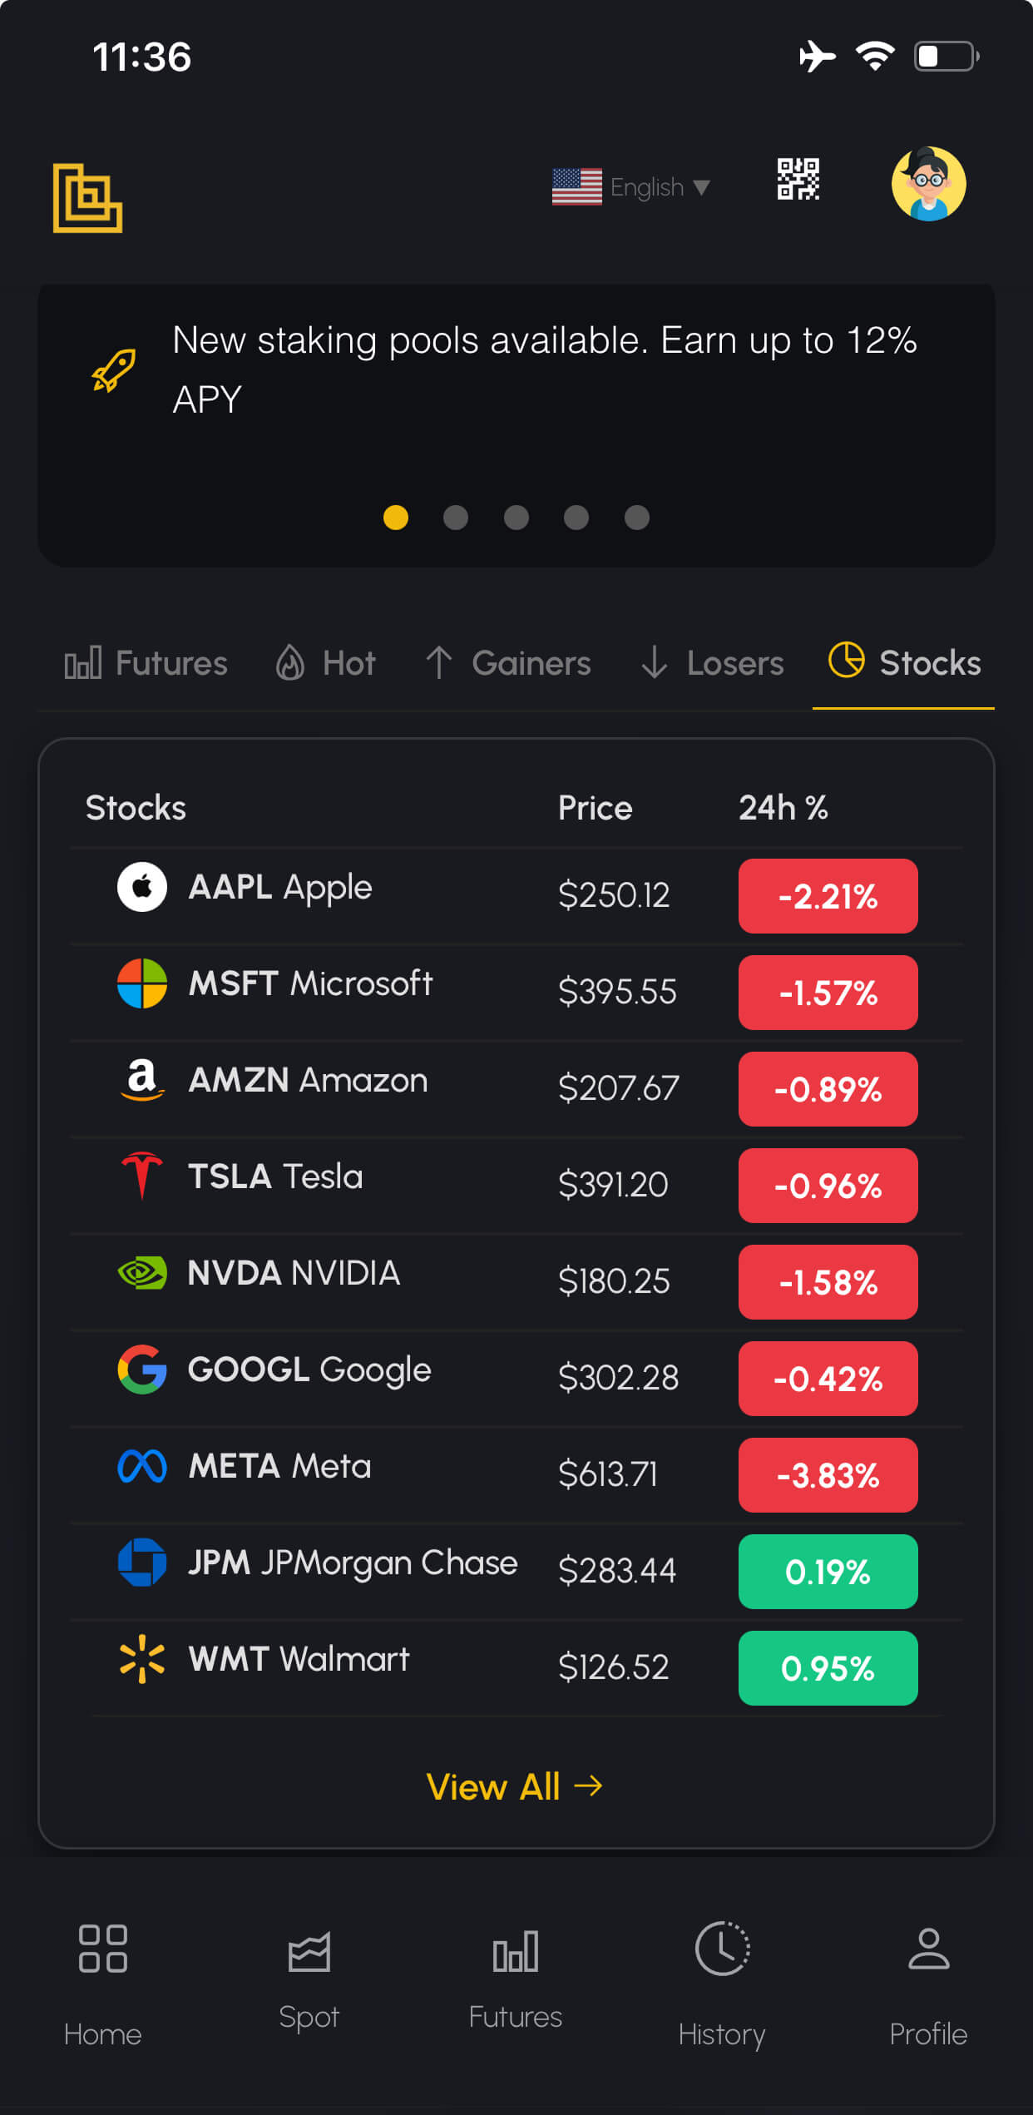1033x2115 pixels.
Task: Tap the rocket announcement icon
Action: click(x=113, y=370)
